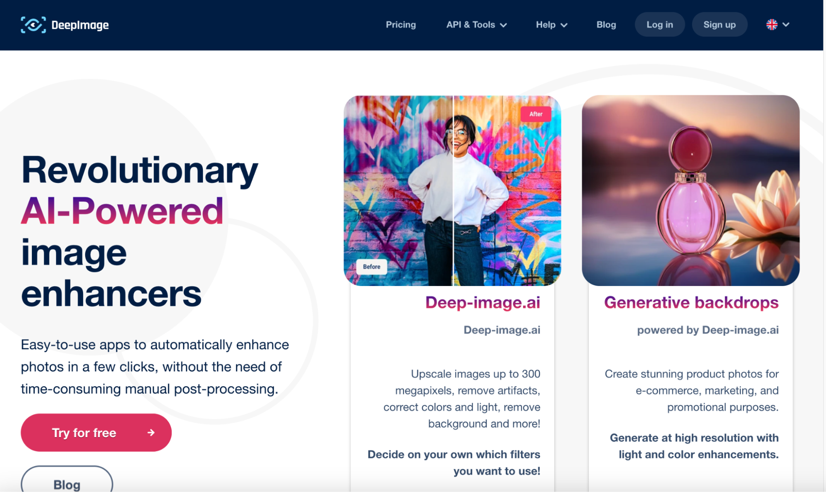The width and height of the screenshot is (826, 492).
Task: Click the outlined Blog button below hero
Action: (x=67, y=484)
